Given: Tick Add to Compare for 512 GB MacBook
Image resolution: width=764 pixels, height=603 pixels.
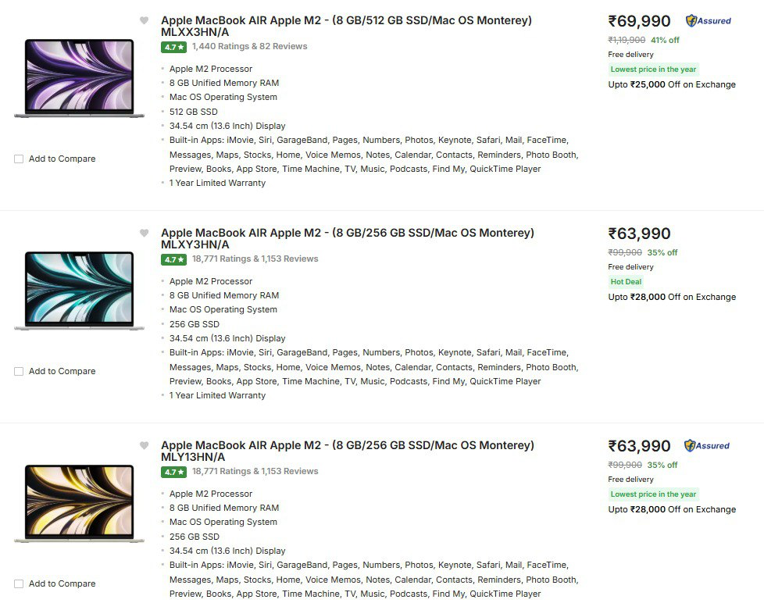Looking at the screenshot, I should (x=19, y=159).
